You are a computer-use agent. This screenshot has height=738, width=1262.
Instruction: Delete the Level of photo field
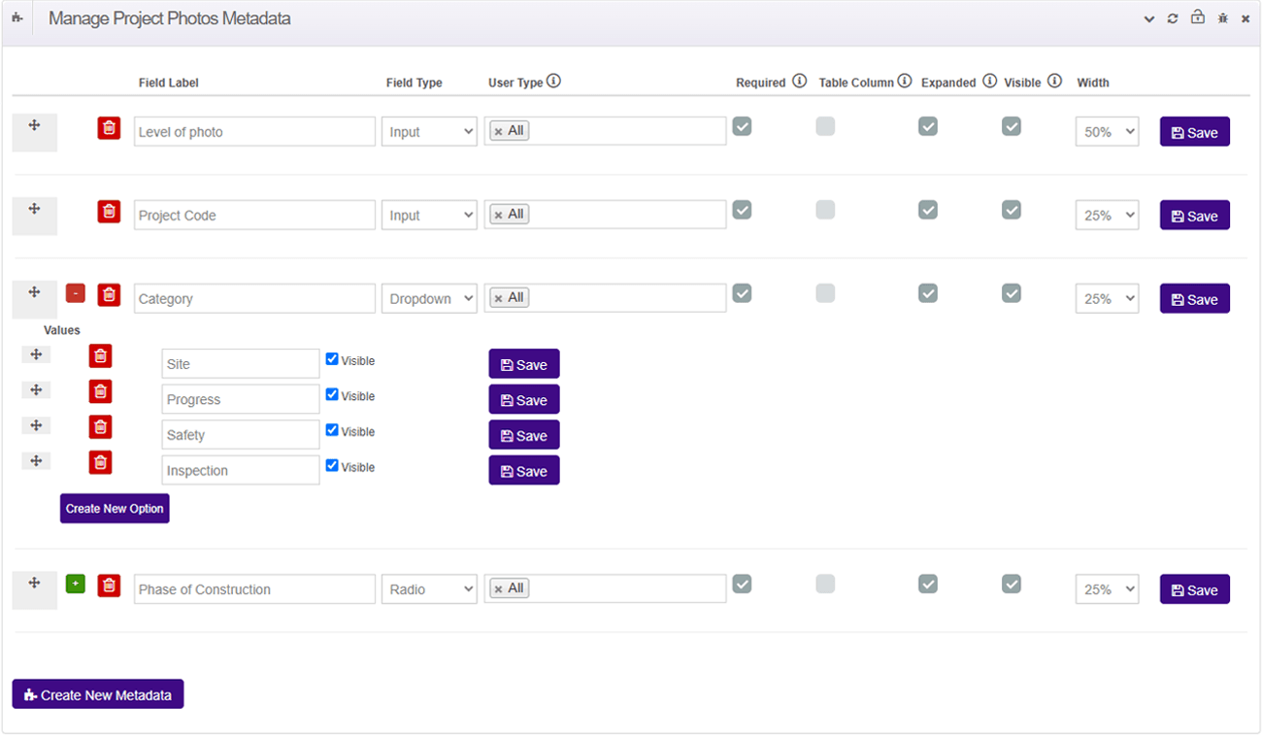[109, 128]
